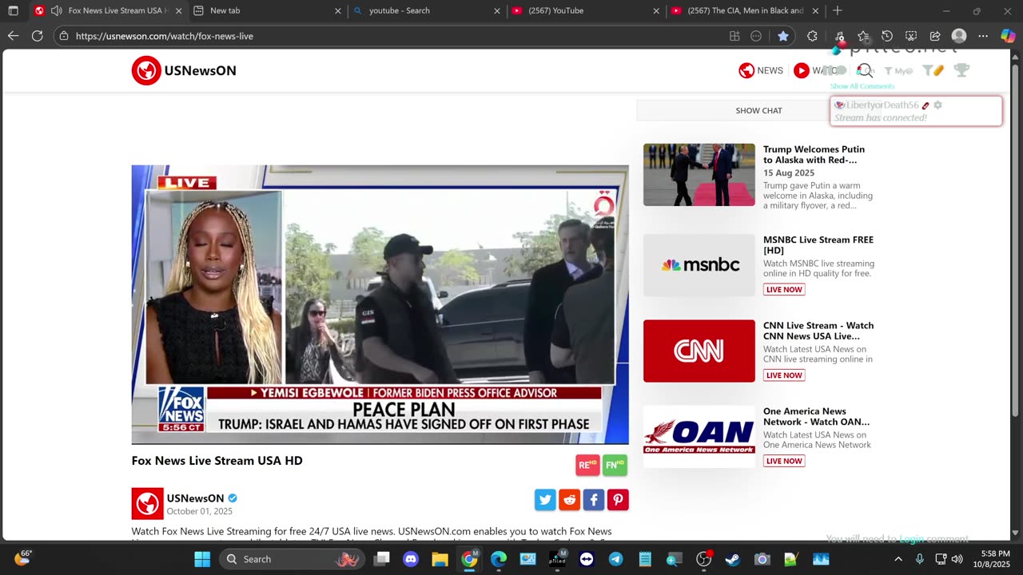The image size is (1023, 575).
Task: Close the New tab browser tab
Action: 337,11
